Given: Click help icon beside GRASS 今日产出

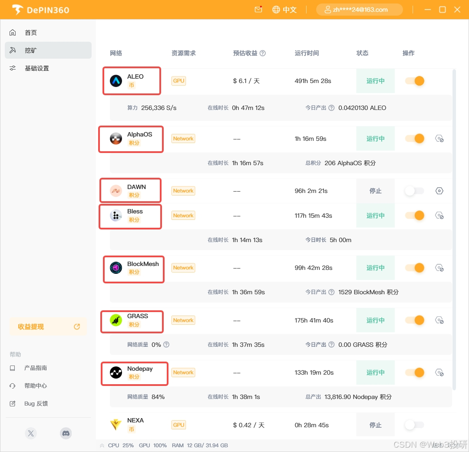Looking at the screenshot, I should [331, 345].
